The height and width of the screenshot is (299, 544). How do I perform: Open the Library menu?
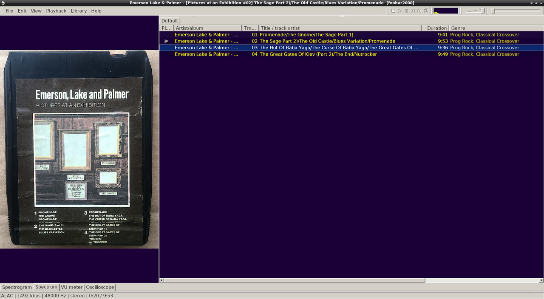pos(79,11)
